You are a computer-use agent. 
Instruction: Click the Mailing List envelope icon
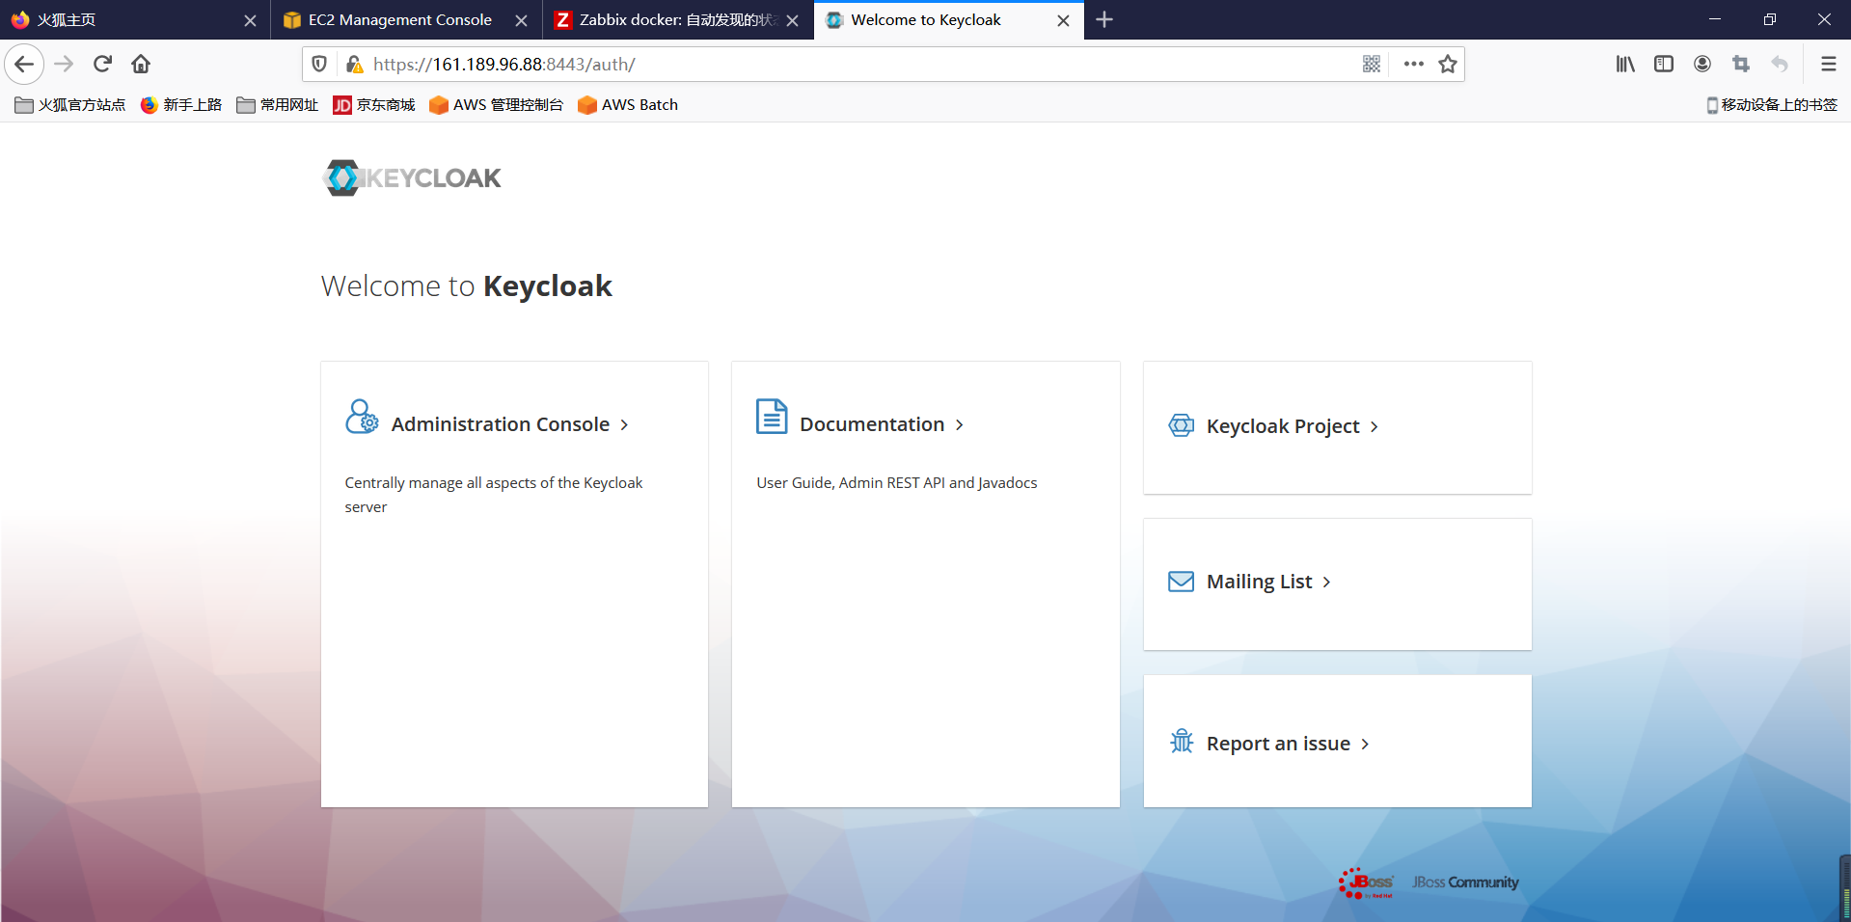(x=1182, y=582)
